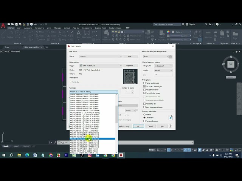
Task: Click the customization wrench icon on command line
Action: (x=55, y=143)
